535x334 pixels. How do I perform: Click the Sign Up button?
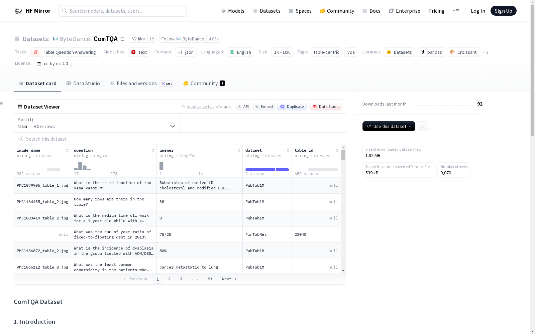[x=503, y=11]
